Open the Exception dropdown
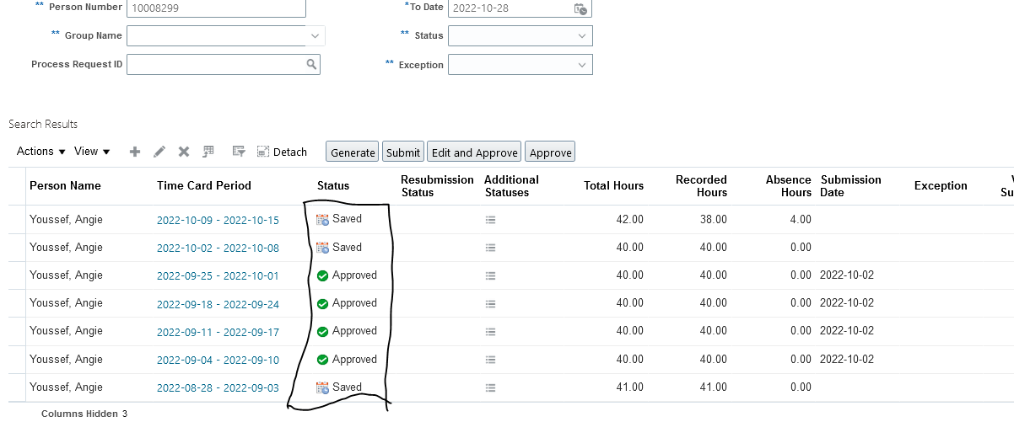 point(582,65)
